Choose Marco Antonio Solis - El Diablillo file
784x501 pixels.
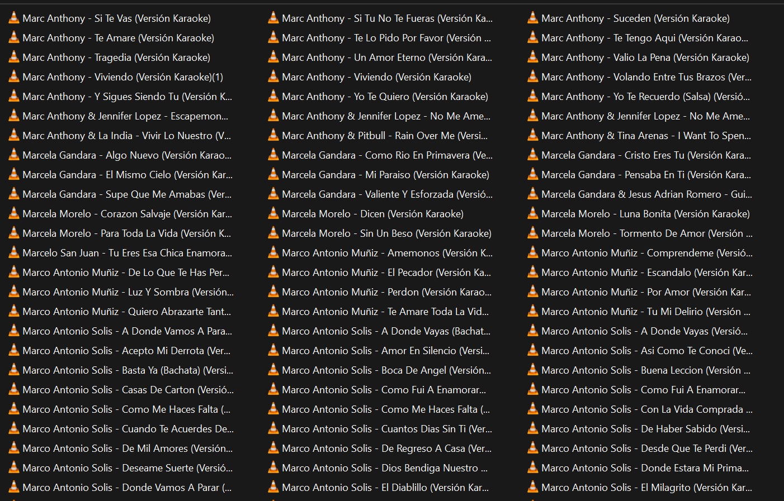[385, 488]
